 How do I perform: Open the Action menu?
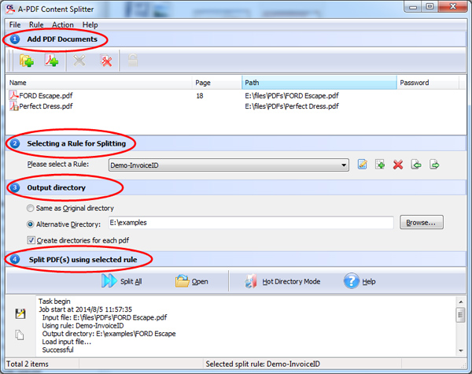pos(63,24)
